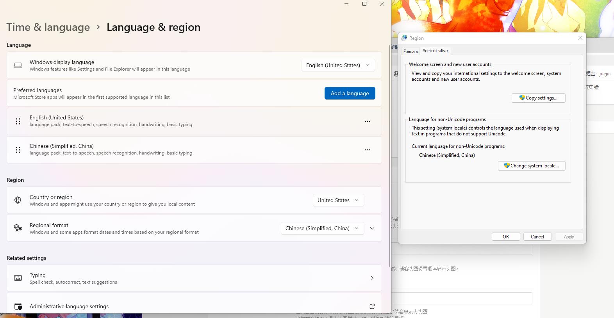Navigate back to Time & language breadcrumb
The width and height of the screenshot is (614, 318).
[x=48, y=27]
